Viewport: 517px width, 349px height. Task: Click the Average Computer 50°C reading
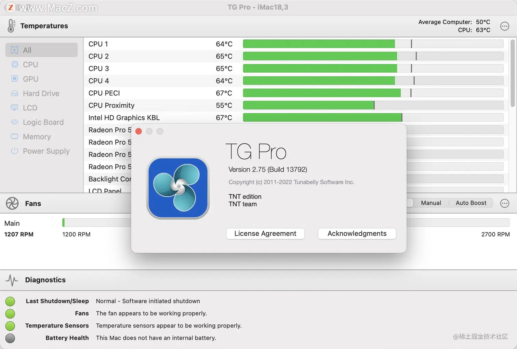pos(454,22)
